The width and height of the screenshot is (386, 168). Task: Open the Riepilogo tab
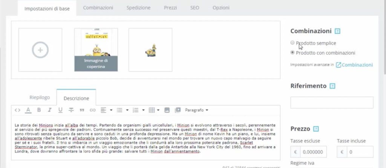point(40,98)
